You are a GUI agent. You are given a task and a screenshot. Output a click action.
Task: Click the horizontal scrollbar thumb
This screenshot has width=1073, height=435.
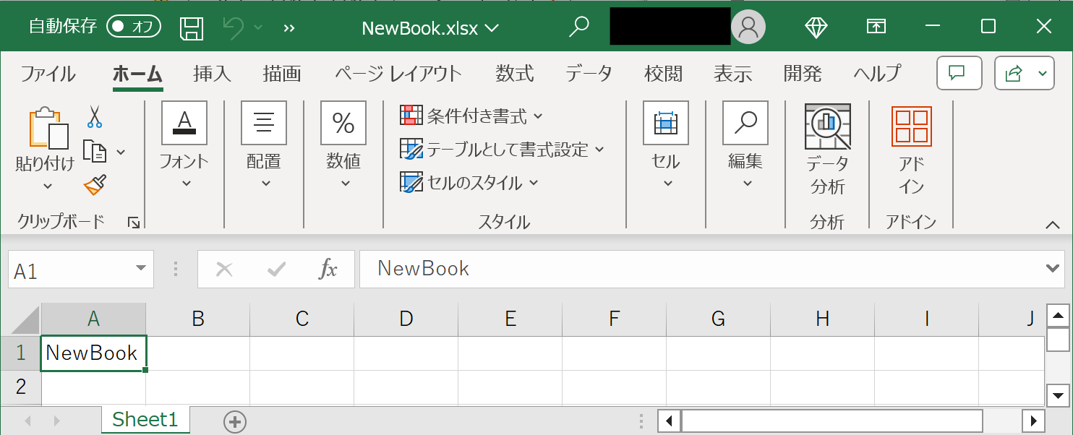point(832,421)
